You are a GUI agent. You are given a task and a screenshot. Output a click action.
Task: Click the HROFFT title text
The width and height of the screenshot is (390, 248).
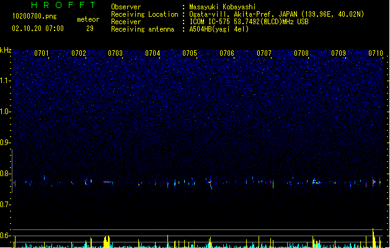click(63, 5)
